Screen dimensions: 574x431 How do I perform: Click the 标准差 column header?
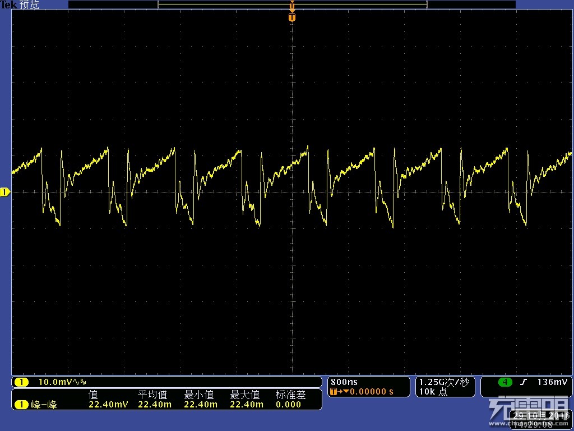pos(290,395)
